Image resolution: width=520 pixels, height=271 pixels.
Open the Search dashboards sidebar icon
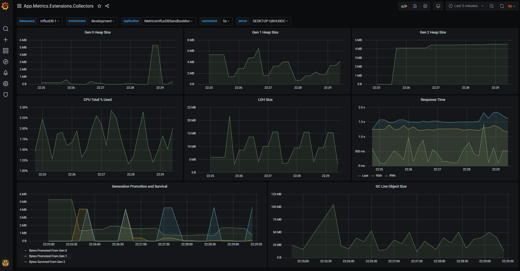[6, 29]
